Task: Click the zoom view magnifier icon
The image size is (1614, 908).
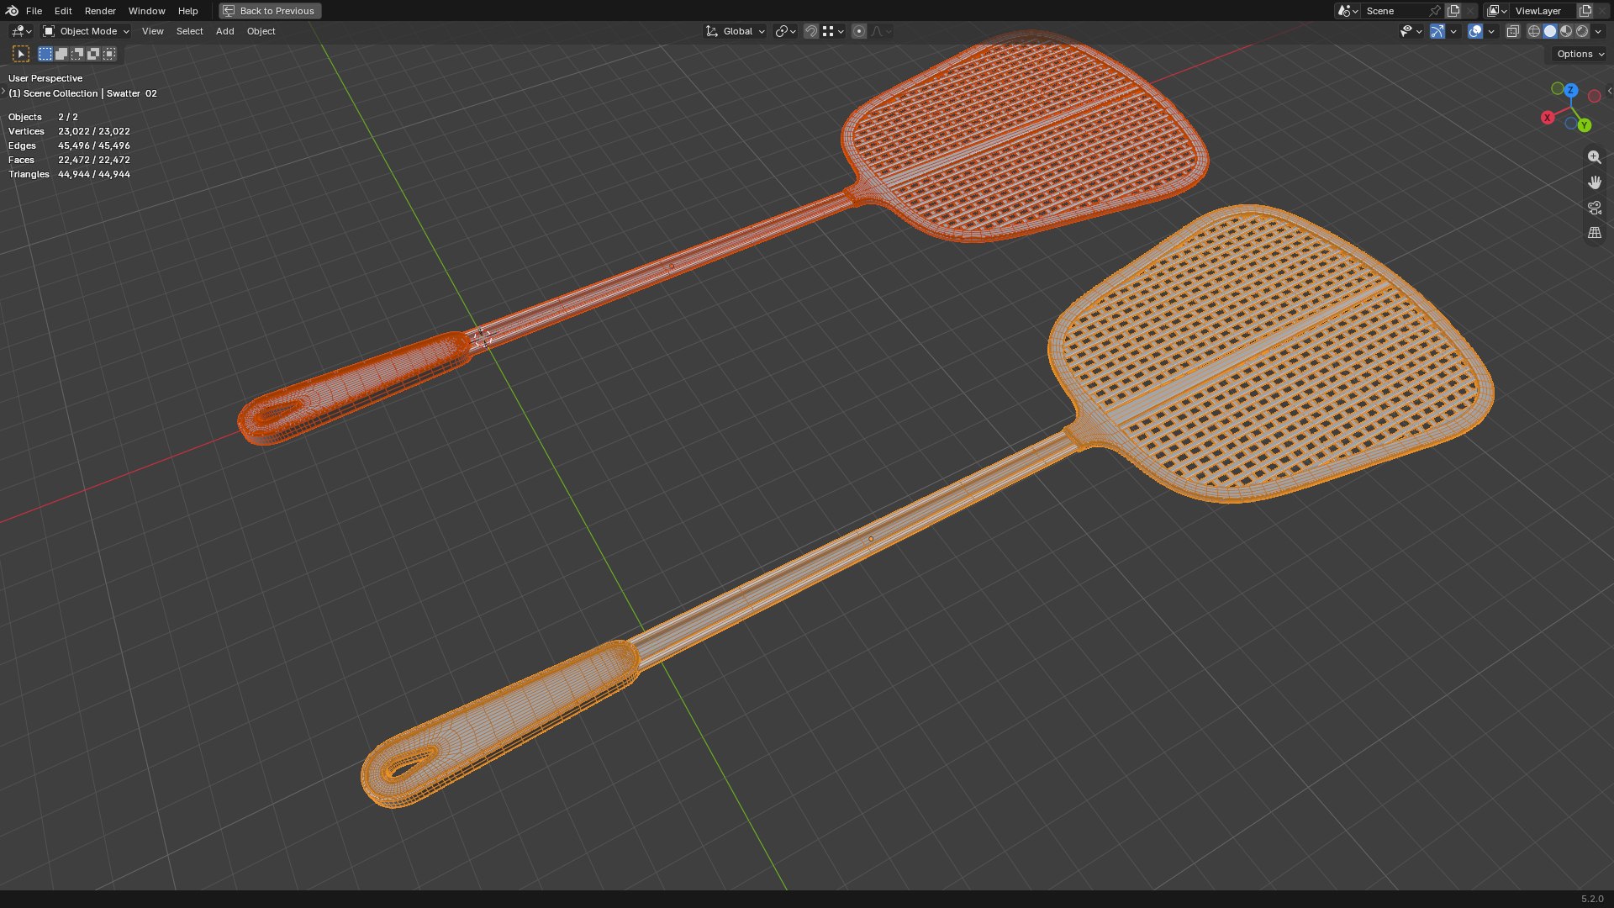Action: (x=1594, y=157)
